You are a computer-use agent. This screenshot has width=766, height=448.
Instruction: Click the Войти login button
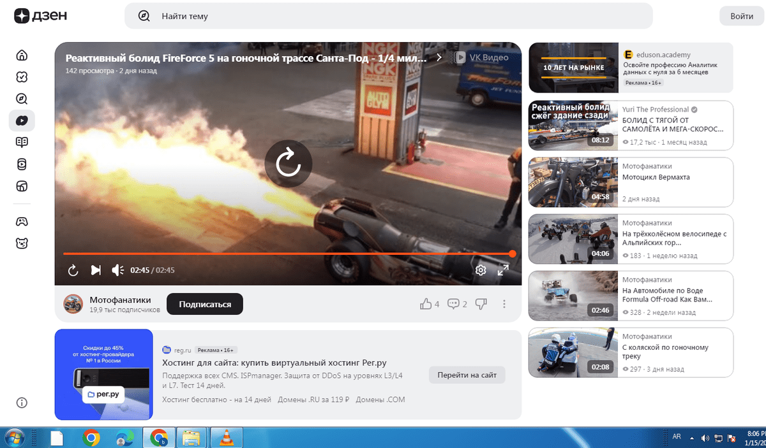(x=742, y=16)
